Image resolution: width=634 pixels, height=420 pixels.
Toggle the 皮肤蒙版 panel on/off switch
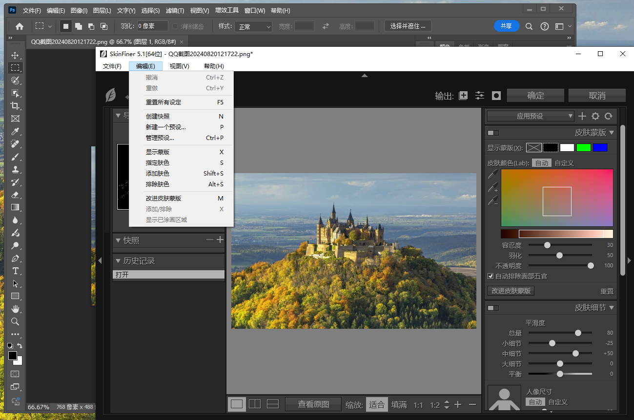[493, 133]
